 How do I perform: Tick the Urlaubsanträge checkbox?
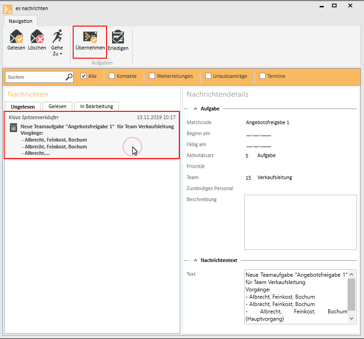209,76
